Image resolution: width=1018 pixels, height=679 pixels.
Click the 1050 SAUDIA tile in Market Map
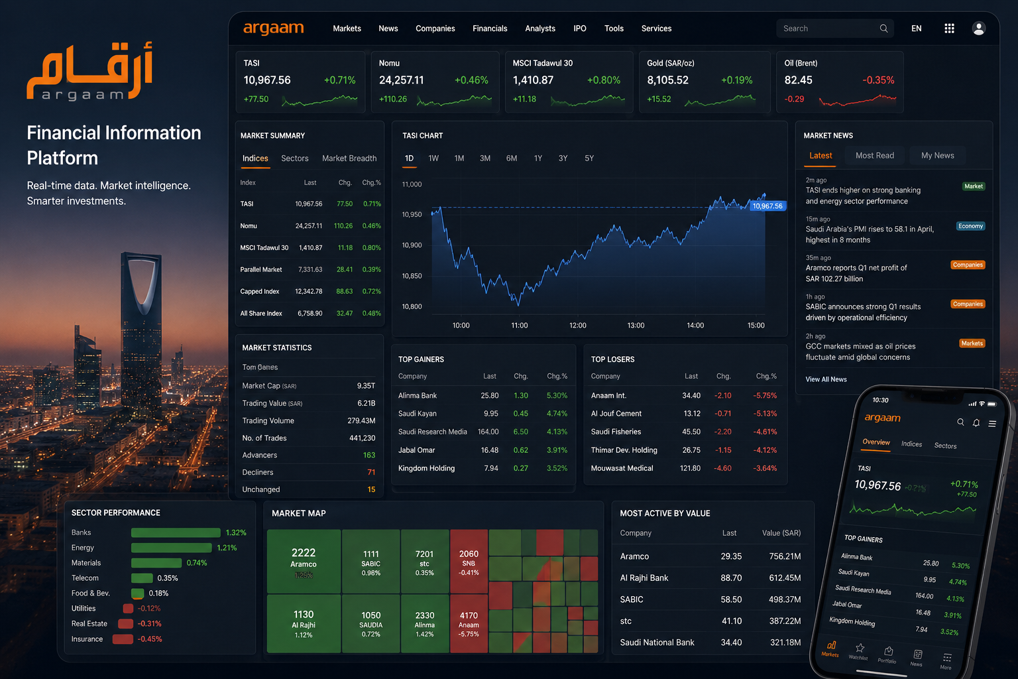(371, 624)
